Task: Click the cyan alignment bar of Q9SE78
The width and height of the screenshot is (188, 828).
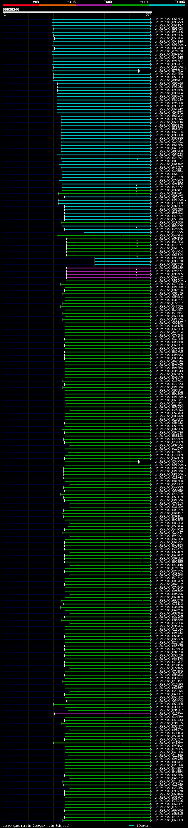Action: point(123,261)
